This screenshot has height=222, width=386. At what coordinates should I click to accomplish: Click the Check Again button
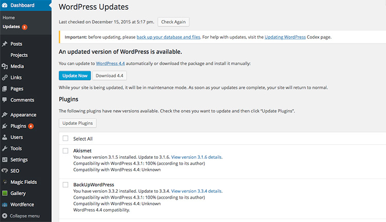pyautogui.click(x=173, y=22)
